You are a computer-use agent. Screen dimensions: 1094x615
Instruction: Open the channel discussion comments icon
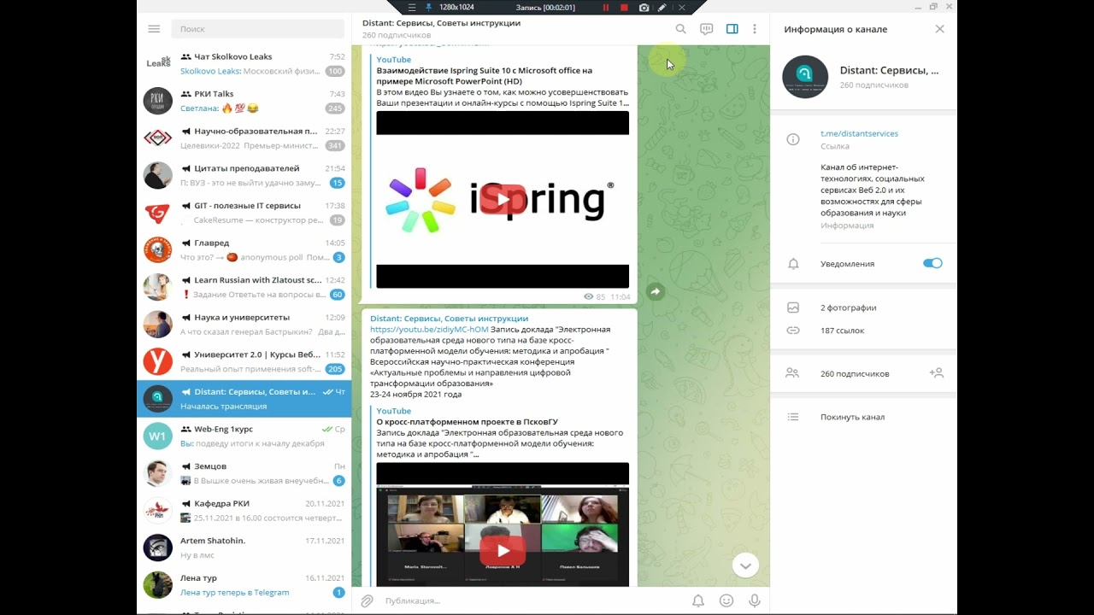click(706, 28)
